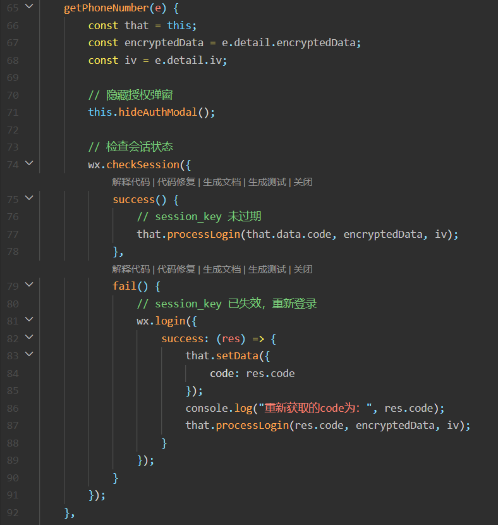Fold the fail() callback at line 79
The height and width of the screenshot is (525, 498).
28,286
